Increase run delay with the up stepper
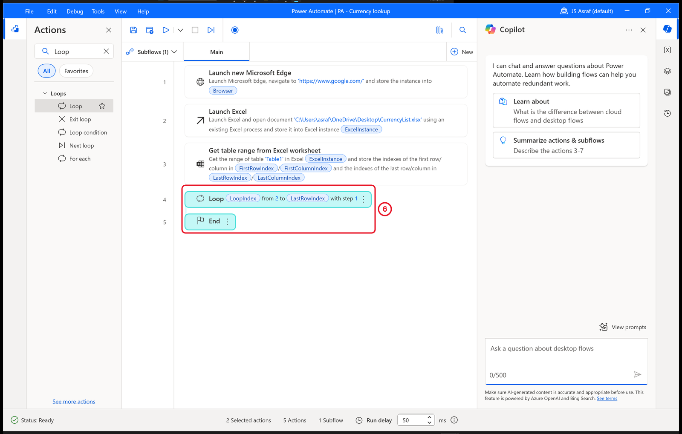This screenshot has width=682, height=434. tap(429, 418)
